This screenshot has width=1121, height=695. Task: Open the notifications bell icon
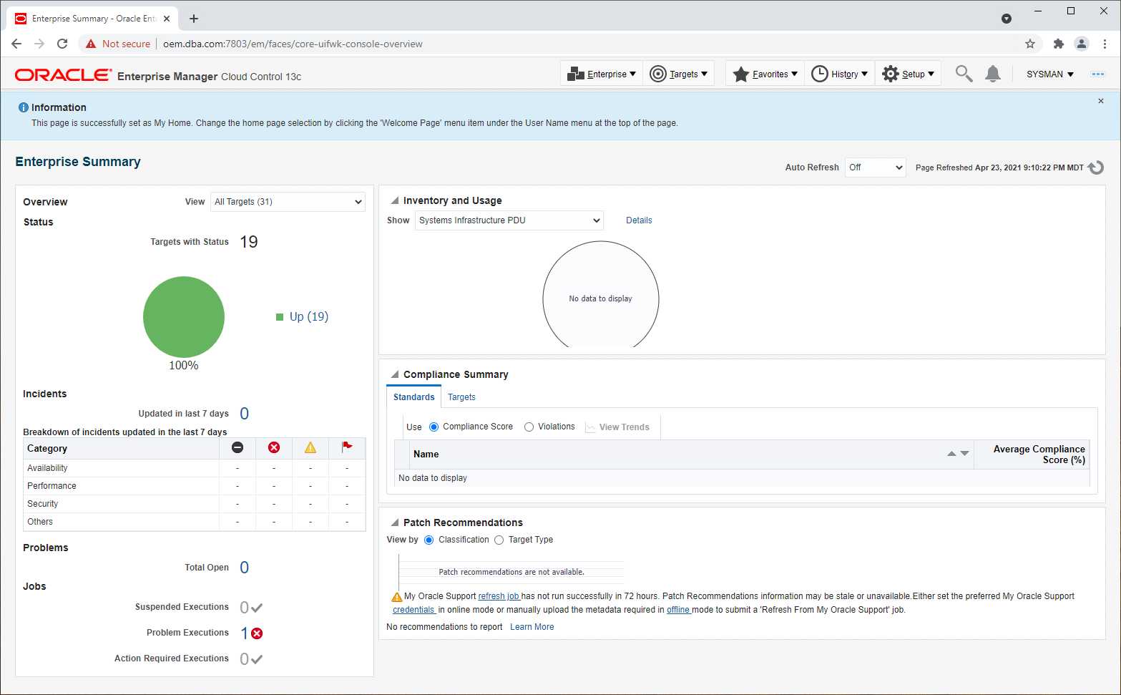993,74
